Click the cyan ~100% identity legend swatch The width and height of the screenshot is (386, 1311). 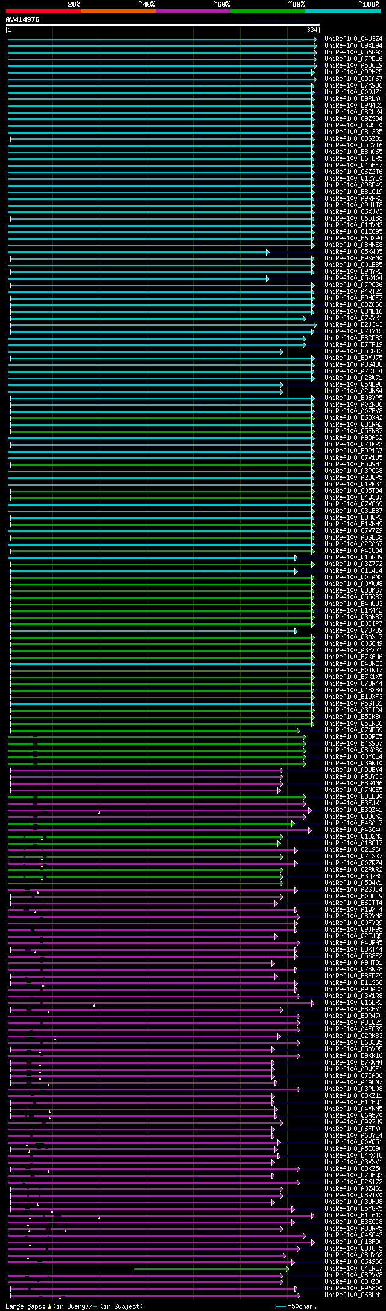pyautogui.click(x=343, y=10)
